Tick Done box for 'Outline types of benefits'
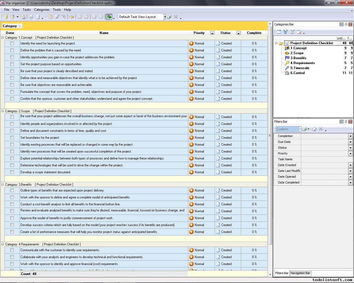 (12, 190)
